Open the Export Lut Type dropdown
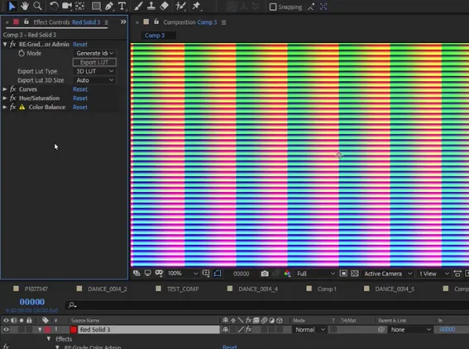469x349 pixels. (94, 71)
